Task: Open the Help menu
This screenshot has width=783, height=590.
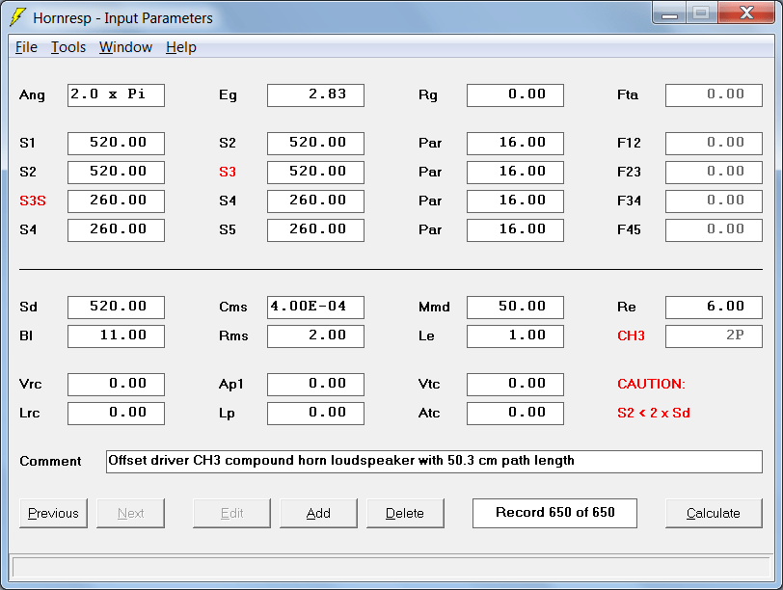Action: tap(181, 47)
